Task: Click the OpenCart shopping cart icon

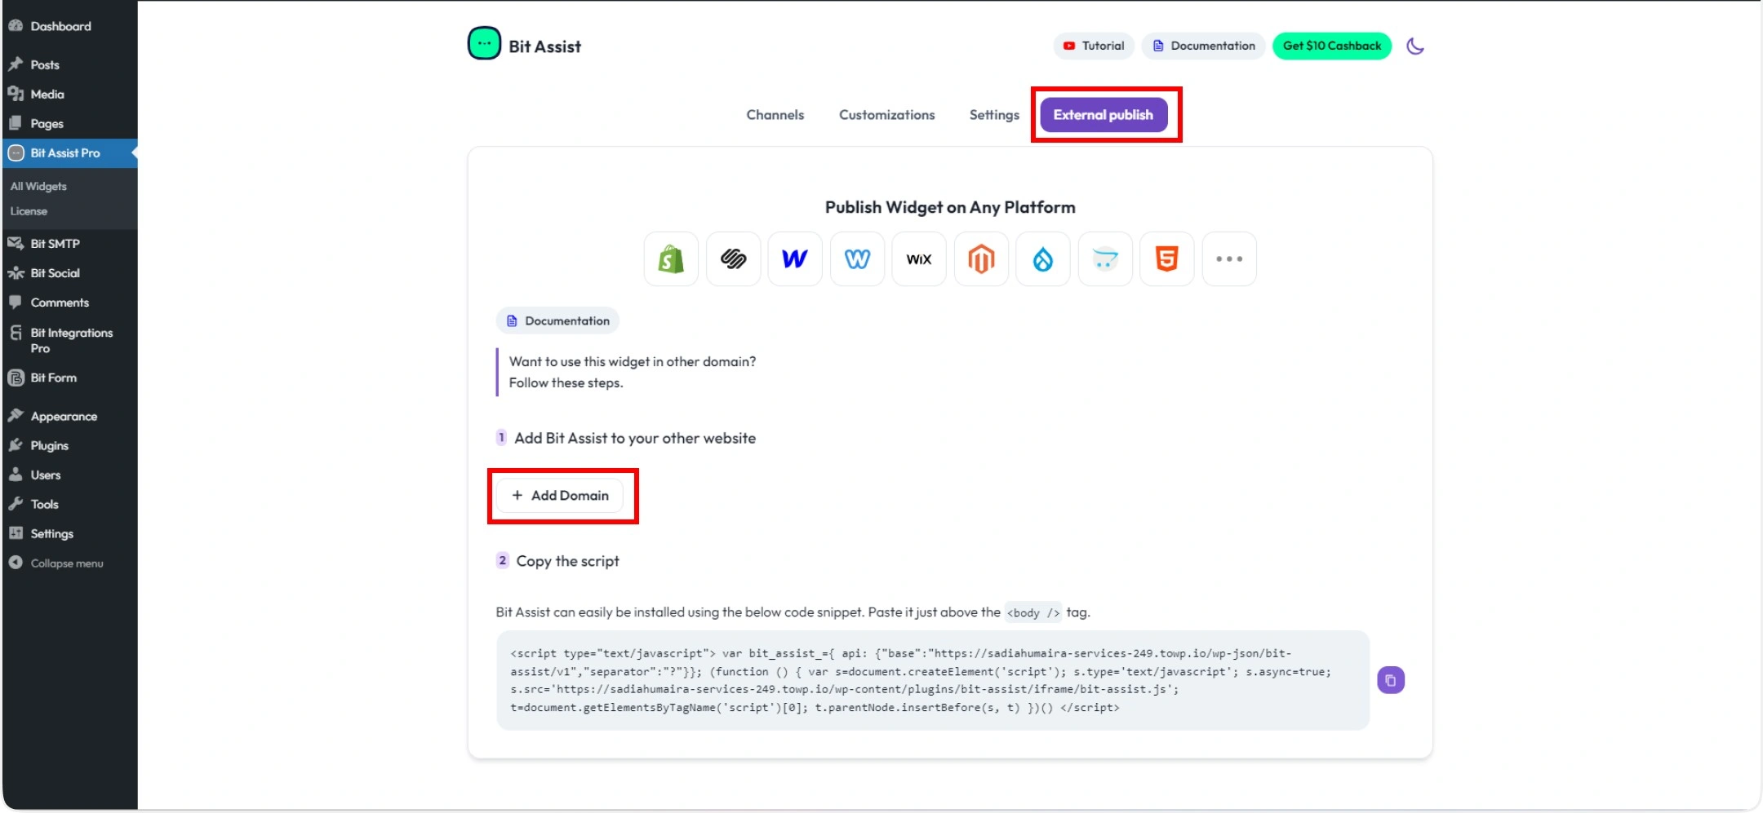Action: pyautogui.click(x=1105, y=259)
